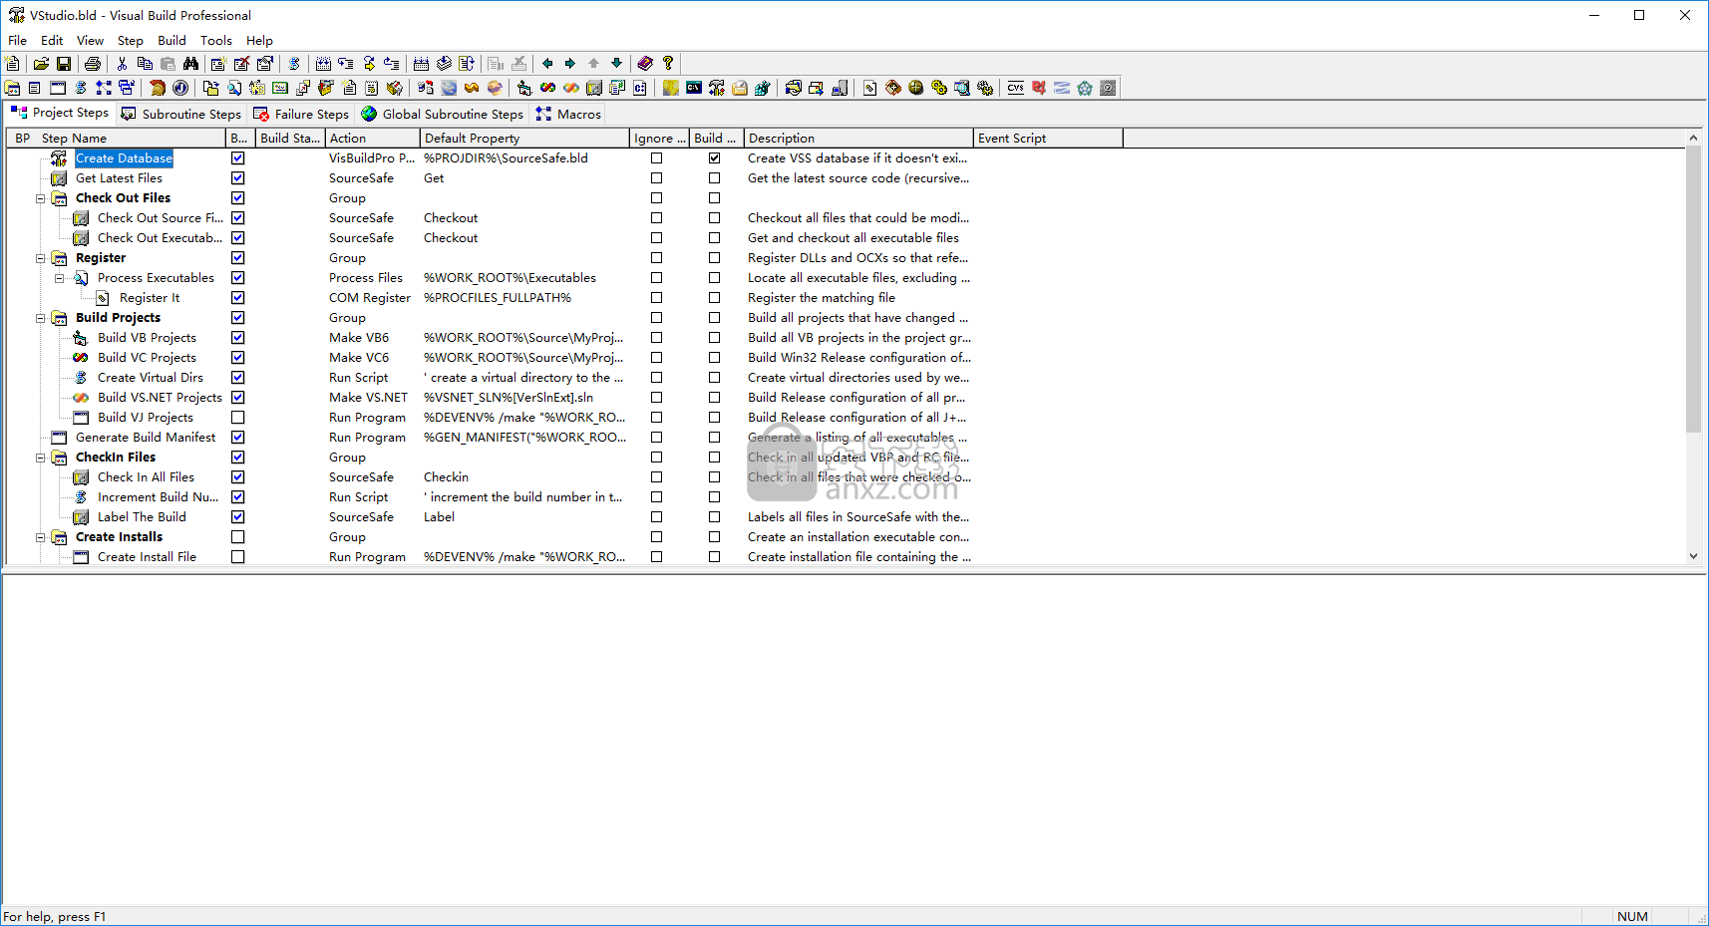The height and width of the screenshot is (926, 1709).
Task: Click the Print toolbar icon
Action: [x=93, y=63]
